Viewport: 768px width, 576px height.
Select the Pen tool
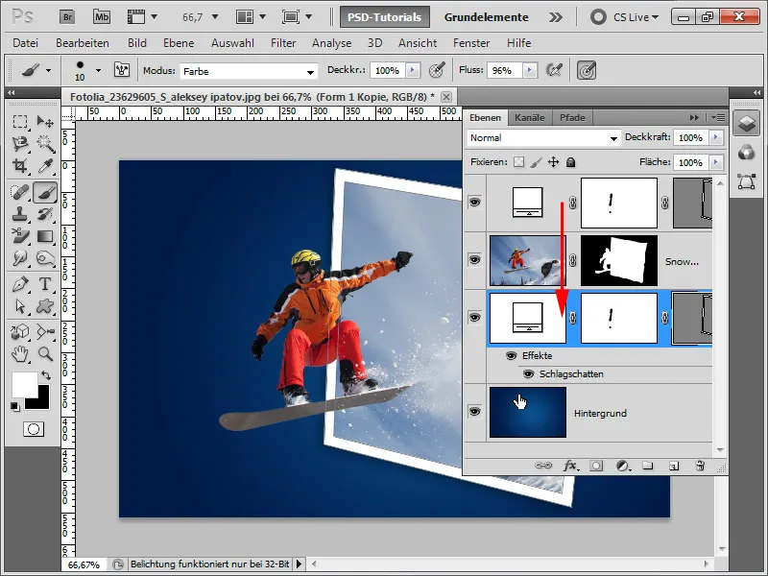coord(20,284)
